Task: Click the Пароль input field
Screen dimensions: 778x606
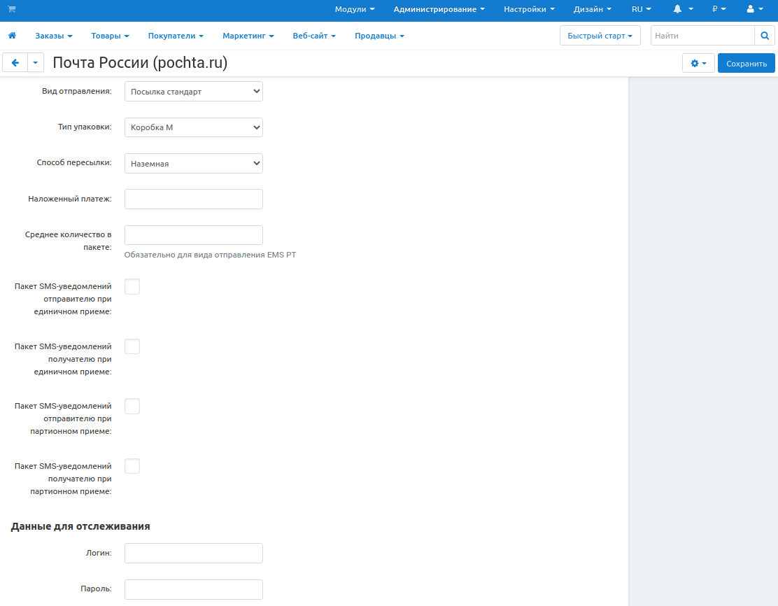Action: click(x=194, y=589)
